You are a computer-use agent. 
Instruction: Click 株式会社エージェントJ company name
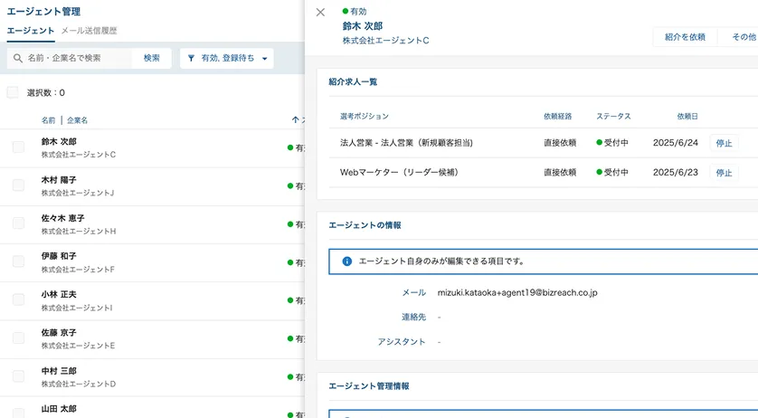(78, 193)
